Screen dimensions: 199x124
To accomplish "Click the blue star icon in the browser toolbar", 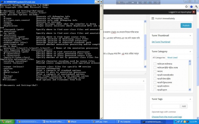I will tap(191, 7).
